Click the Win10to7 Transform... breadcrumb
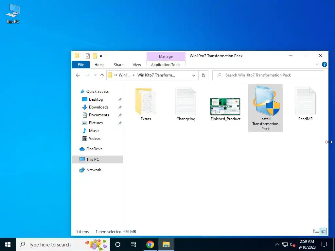 coord(156,75)
